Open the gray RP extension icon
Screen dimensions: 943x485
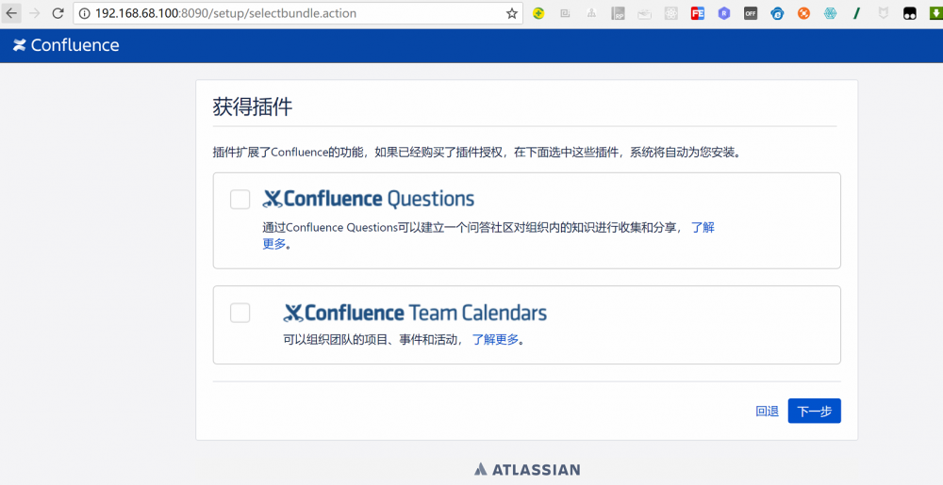619,13
